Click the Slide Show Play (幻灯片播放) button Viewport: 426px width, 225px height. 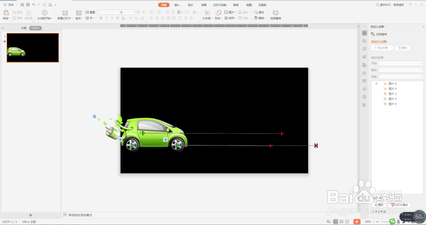[x=400, y=205]
